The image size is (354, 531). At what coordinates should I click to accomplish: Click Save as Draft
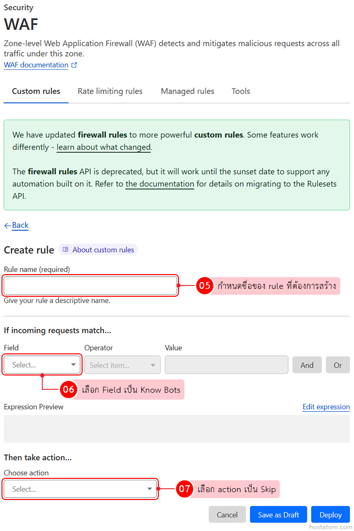(278, 515)
